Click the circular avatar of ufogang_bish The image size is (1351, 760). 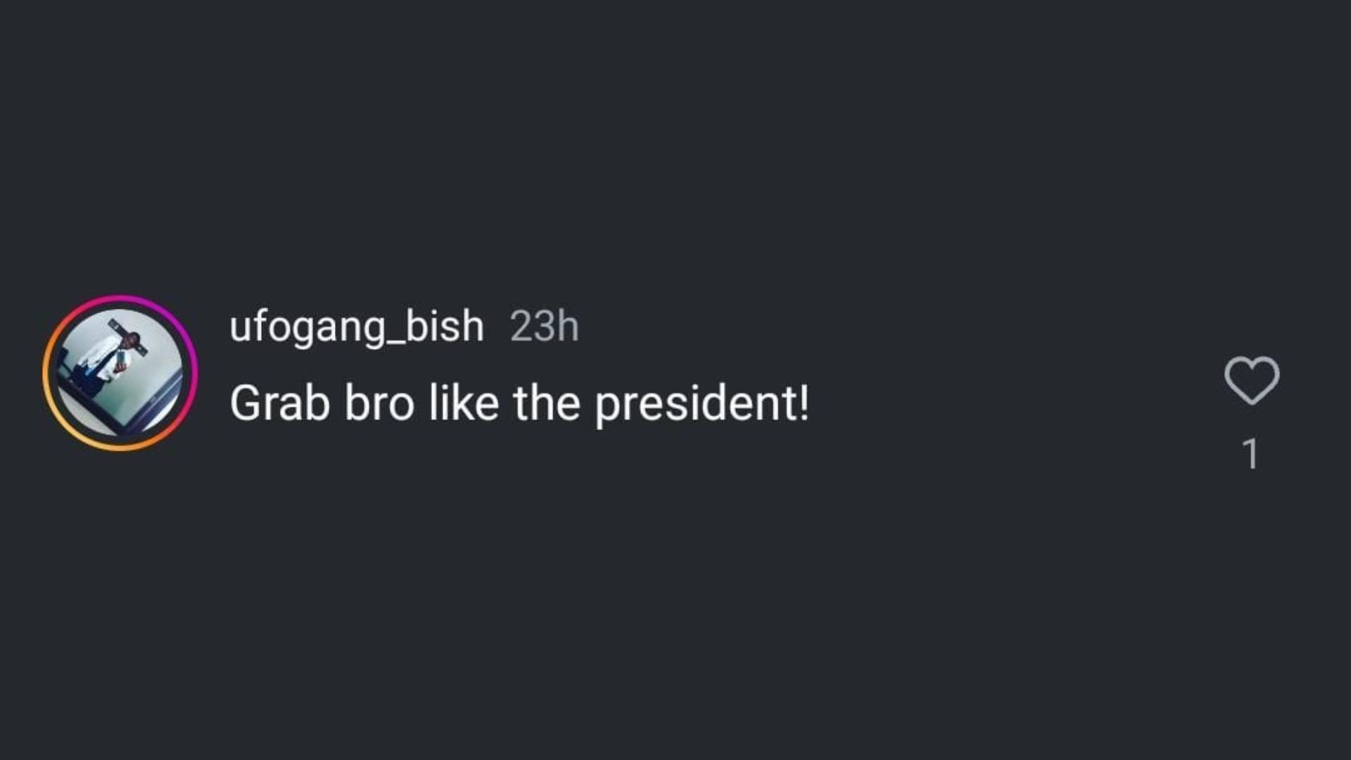(x=120, y=373)
